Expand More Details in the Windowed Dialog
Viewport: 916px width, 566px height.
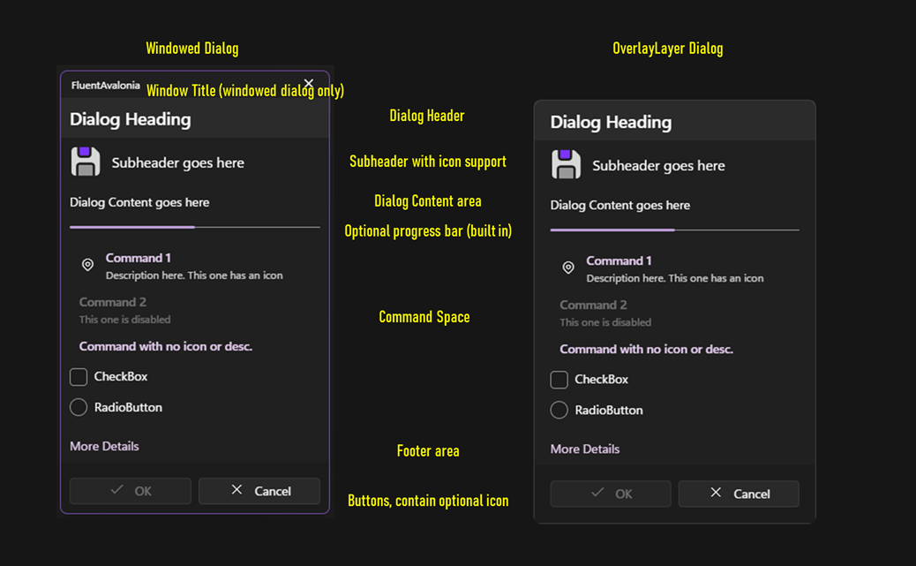tap(104, 446)
